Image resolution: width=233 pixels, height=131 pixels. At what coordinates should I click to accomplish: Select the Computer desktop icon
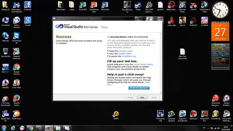tap(5, 21)
